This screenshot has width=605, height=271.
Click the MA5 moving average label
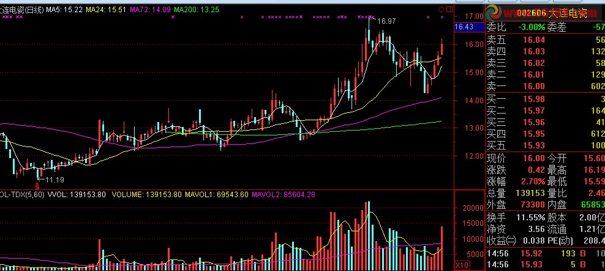pos(64,10)
